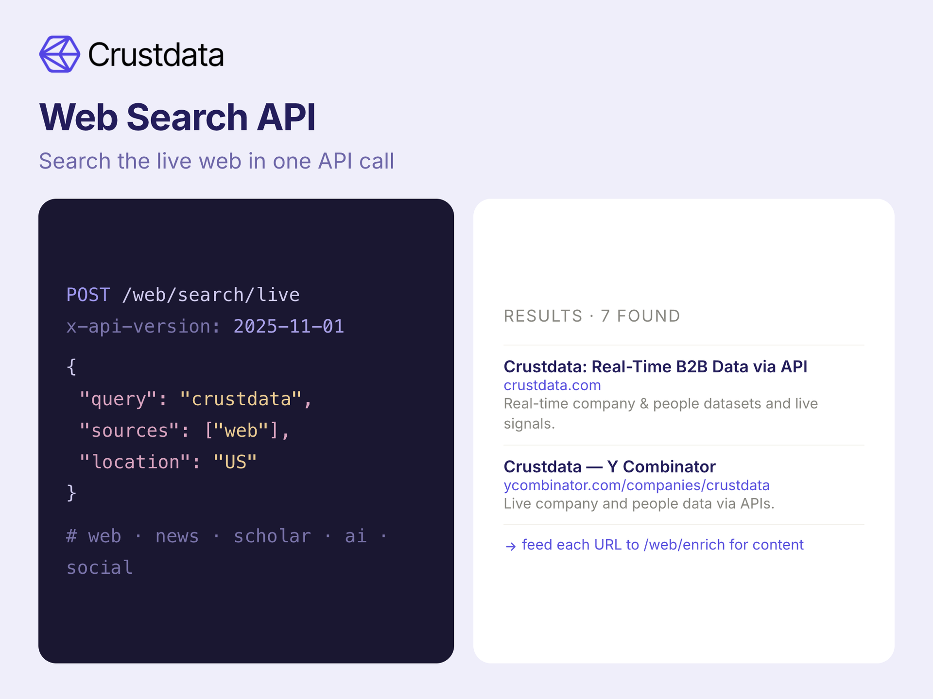This screenshot has width=933, height=699.
Task: Click 'scholar' in the source types comment
Action: pos(272,536)
